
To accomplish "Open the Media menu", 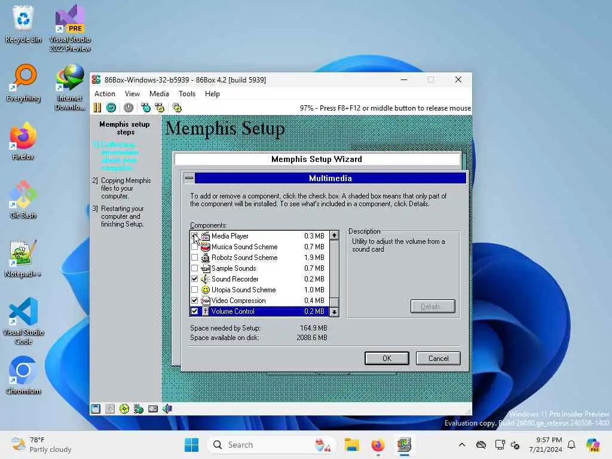I will click(x=159, y=94).
